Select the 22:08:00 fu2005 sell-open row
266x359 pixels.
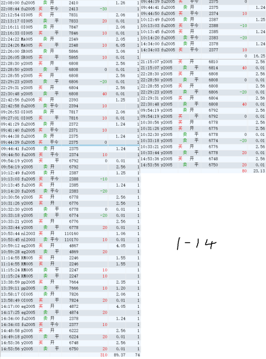(70, 3)
